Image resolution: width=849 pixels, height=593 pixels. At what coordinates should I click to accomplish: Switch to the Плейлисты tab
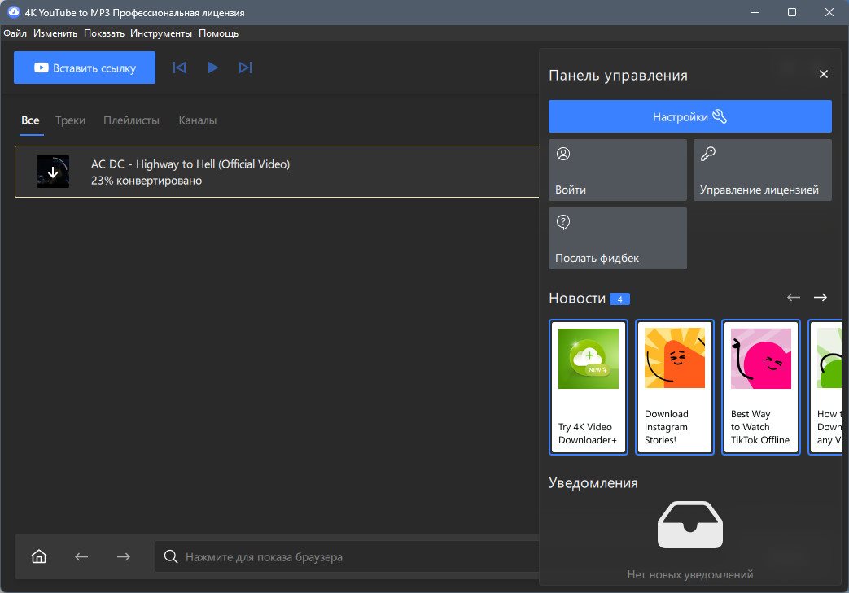coord(132,120)
